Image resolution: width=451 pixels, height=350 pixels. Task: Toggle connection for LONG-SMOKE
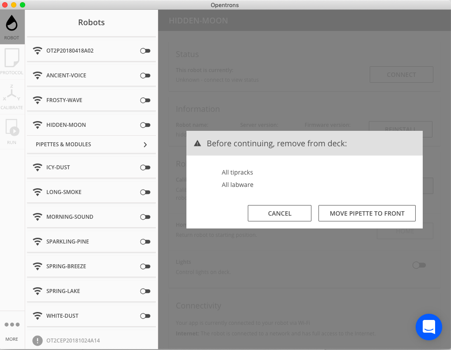coord(145,192)
